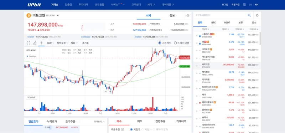
Task: Switch to the 시세 tab
Action: [149, 15]
